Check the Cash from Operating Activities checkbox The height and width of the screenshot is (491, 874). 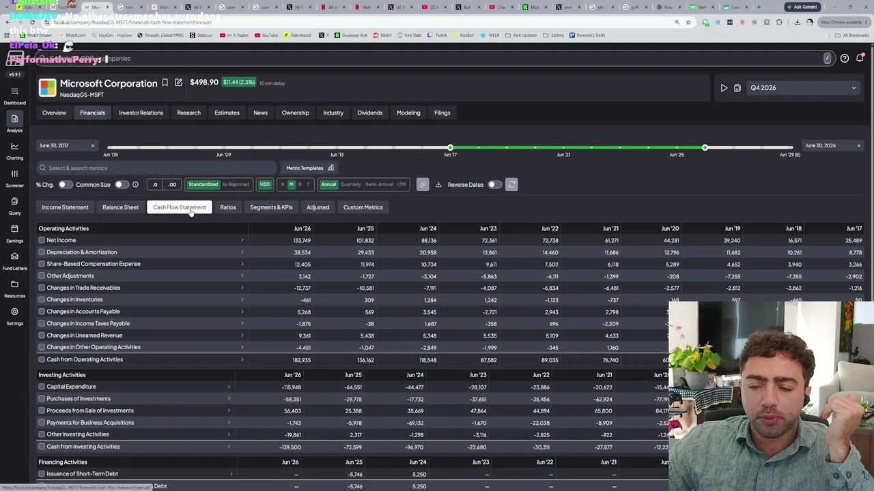[x=42, y=359]
